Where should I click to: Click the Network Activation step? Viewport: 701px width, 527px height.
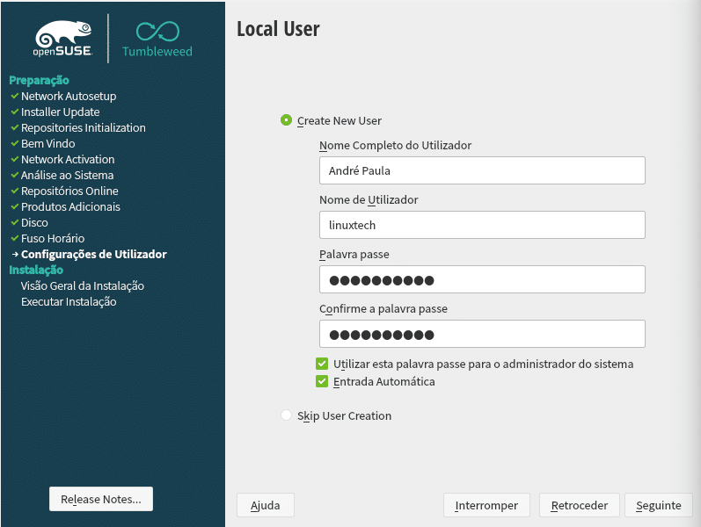pyautogui.click(x=68, y=159)
